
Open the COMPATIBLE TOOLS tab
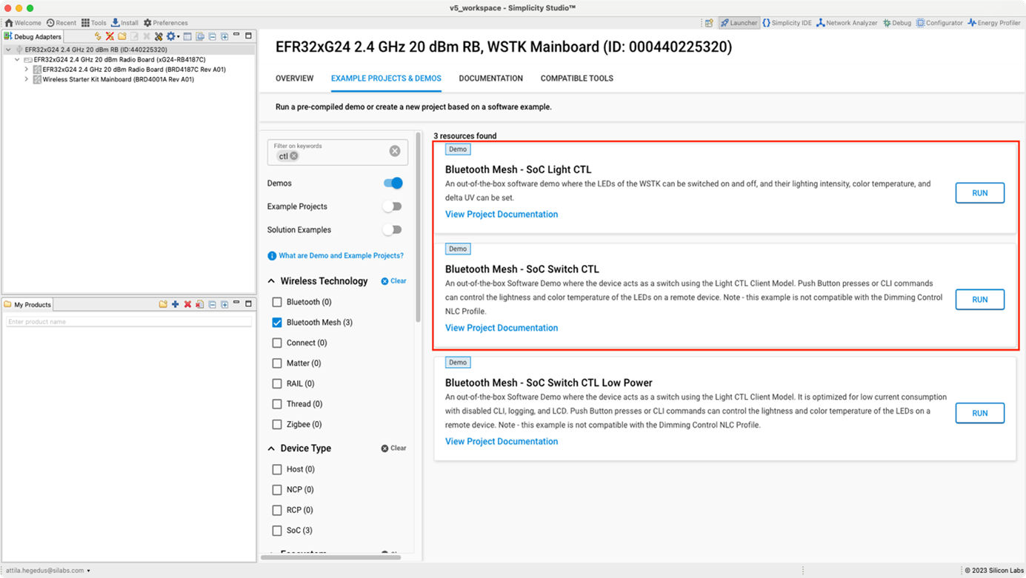[x=576, y=78]
